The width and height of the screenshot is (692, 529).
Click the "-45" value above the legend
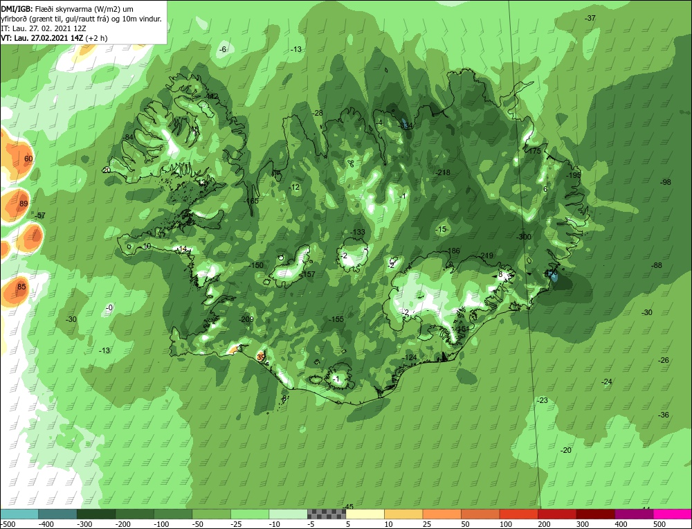pos(349,507)
